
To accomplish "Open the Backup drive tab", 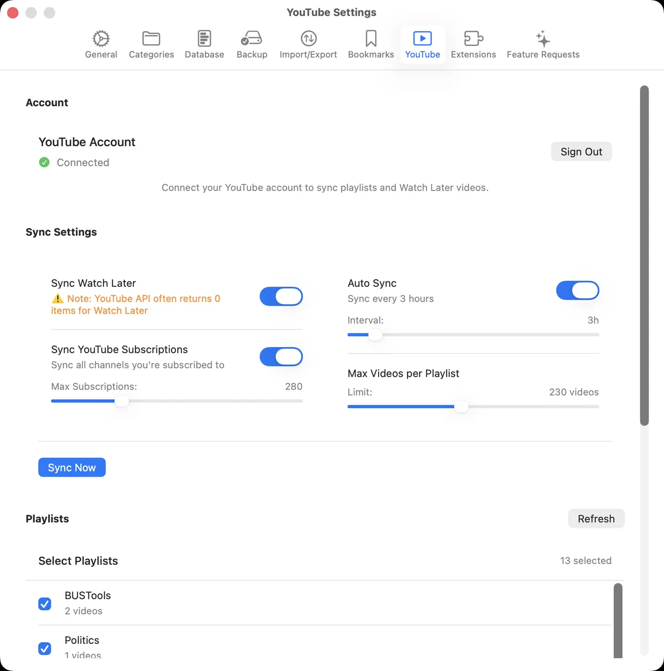I will click(x=252, y=45).
